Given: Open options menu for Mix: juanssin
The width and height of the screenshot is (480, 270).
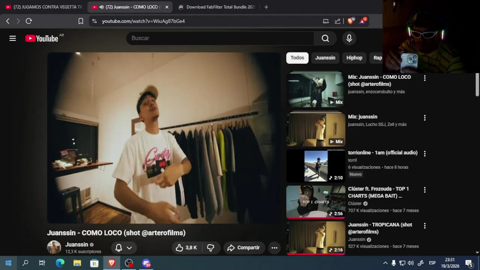Looking at the screenshot, I should click(424, 118).
